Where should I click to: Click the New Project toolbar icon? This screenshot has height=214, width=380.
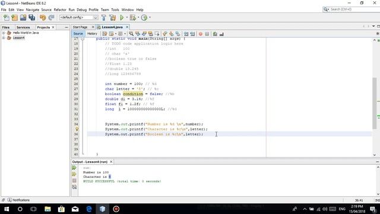(14, 17)
